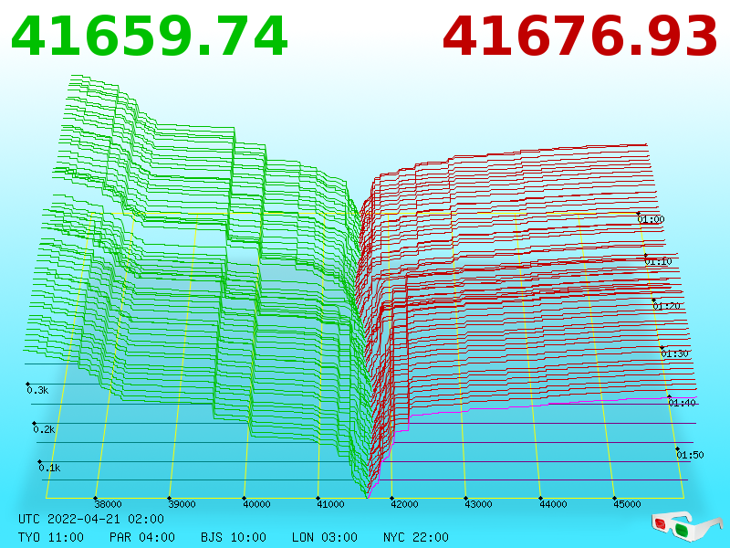
Task: Click the 42000 price axis label
Action: (x=404, y=504)
